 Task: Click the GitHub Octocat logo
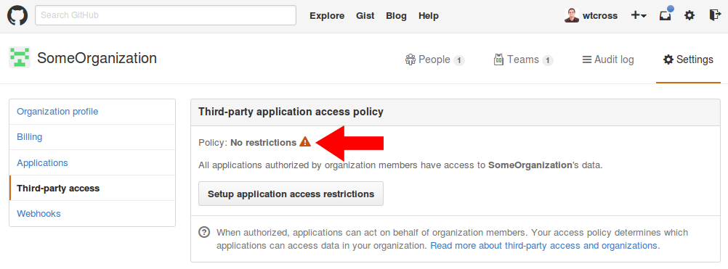click(17, 15)
